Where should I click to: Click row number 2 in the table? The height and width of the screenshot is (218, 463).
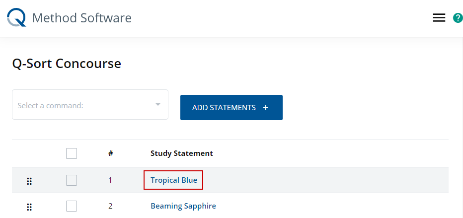click(110, 206)
